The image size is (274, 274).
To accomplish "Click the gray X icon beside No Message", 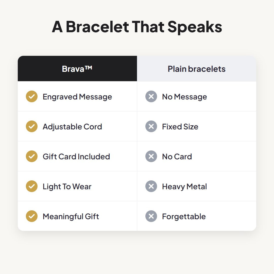I will (151, 96).
